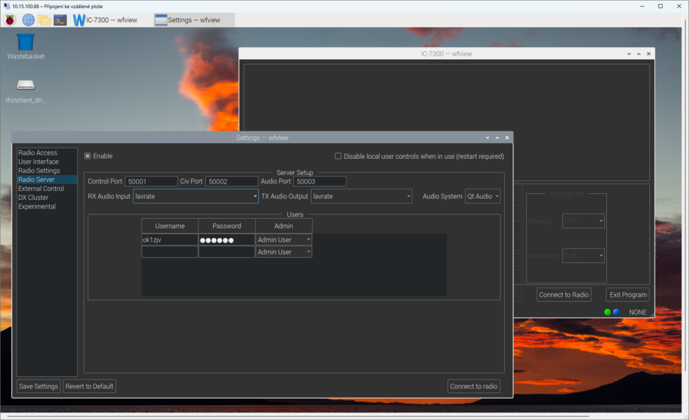Change the Audio System Qt Audio dropdown
This screenshot has height=420, width=689.
(483, 197)
